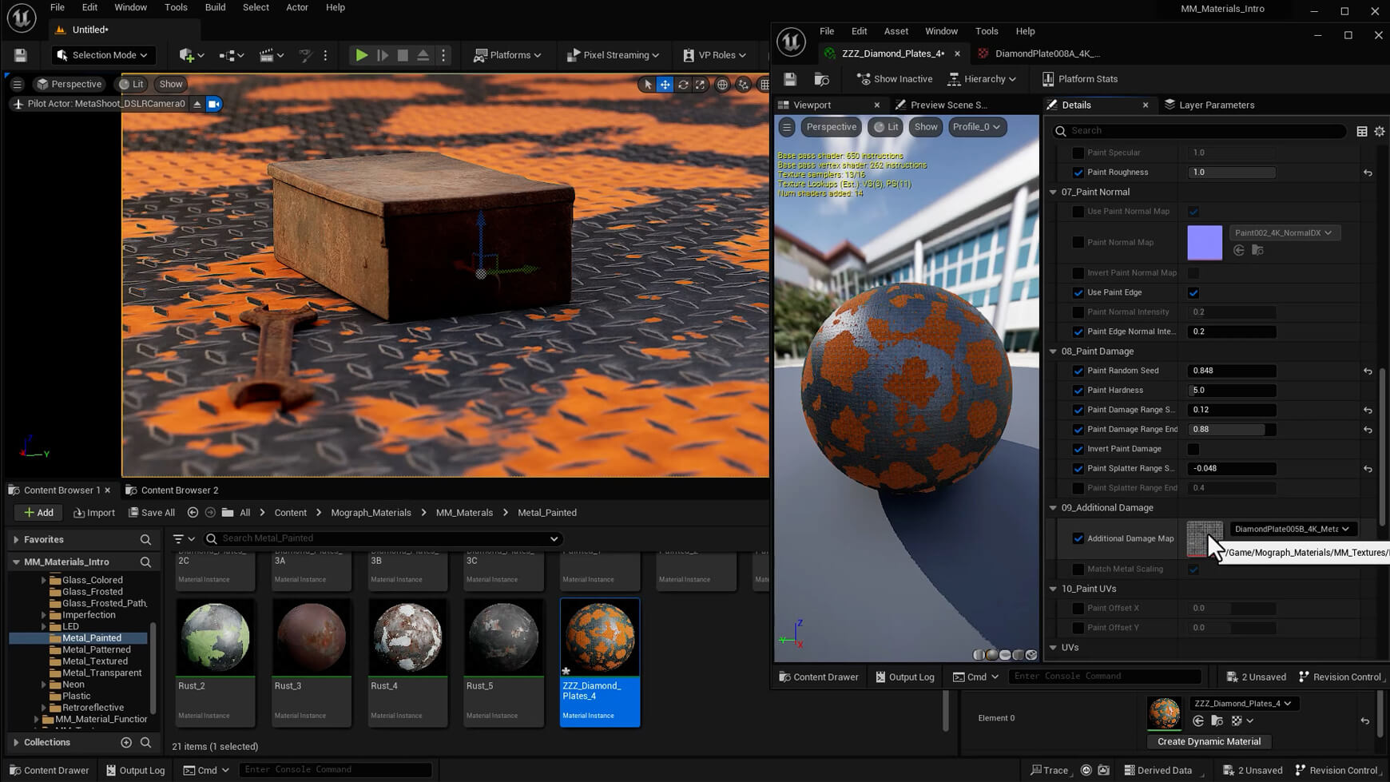Open the DiamondPlate005B texture dropdown
The width and height of the screenshot is (1390, 782).
(x=1291, y=529)
